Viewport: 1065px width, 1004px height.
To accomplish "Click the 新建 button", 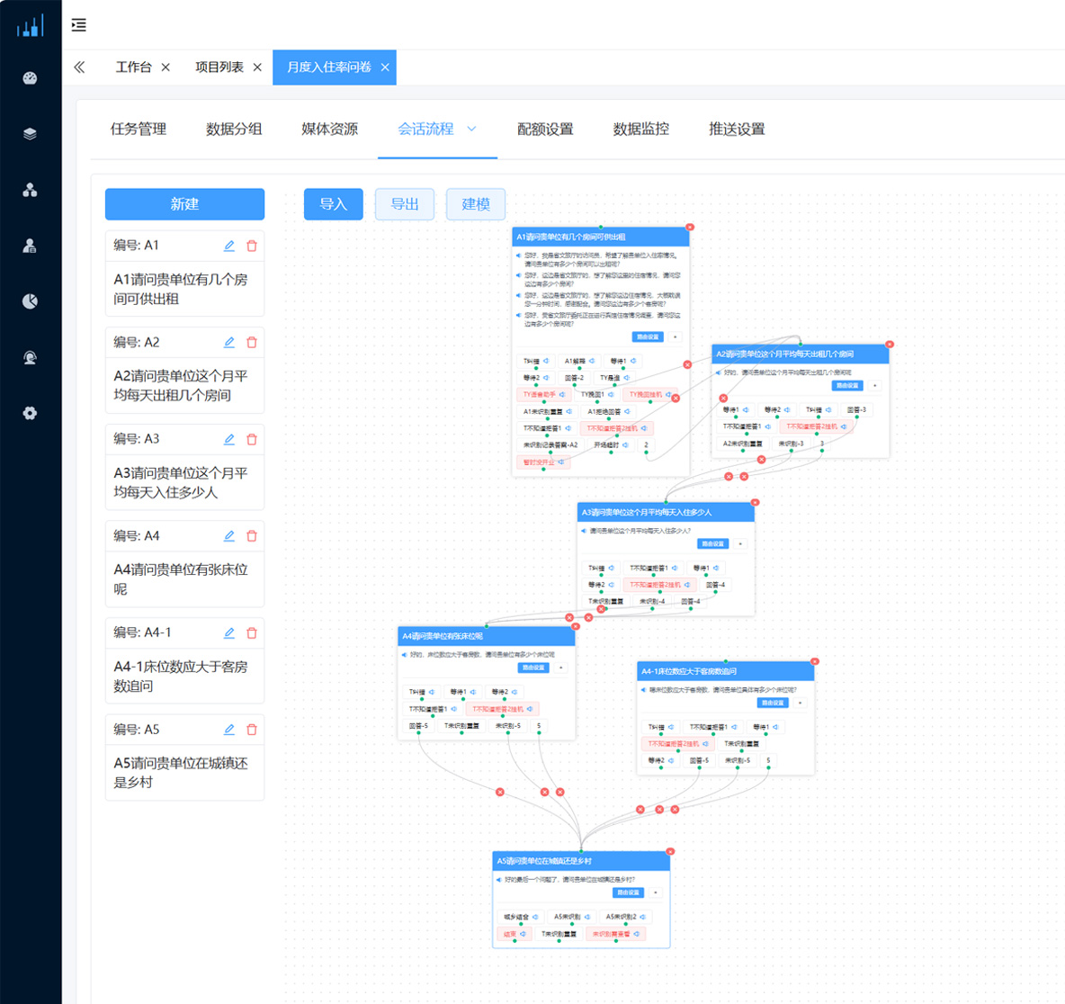I will [x=184, y=204].
